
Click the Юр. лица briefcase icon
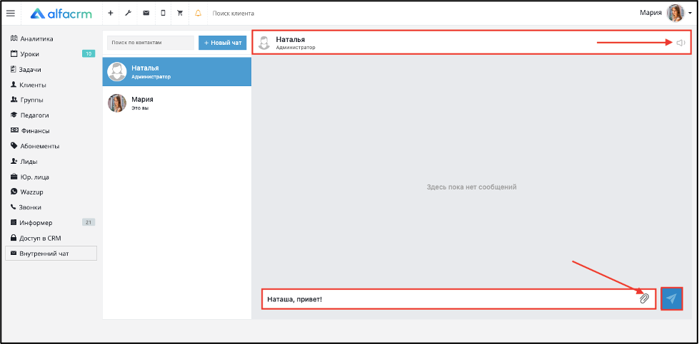click(x=14, y=177)
